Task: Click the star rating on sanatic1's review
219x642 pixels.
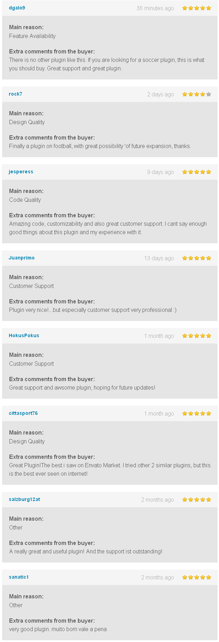Action: (197, 577)
